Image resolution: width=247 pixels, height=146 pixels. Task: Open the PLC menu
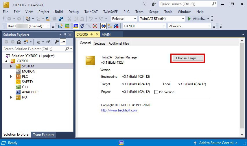(126, 12)
